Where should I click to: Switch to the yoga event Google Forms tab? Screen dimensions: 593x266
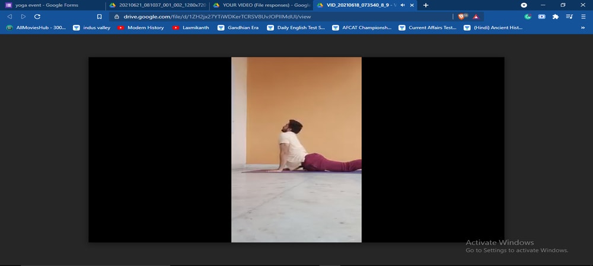46,5
